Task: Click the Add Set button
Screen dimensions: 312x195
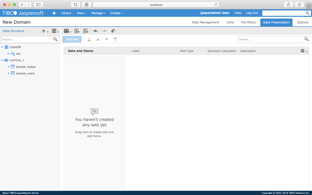Action: 72,39
